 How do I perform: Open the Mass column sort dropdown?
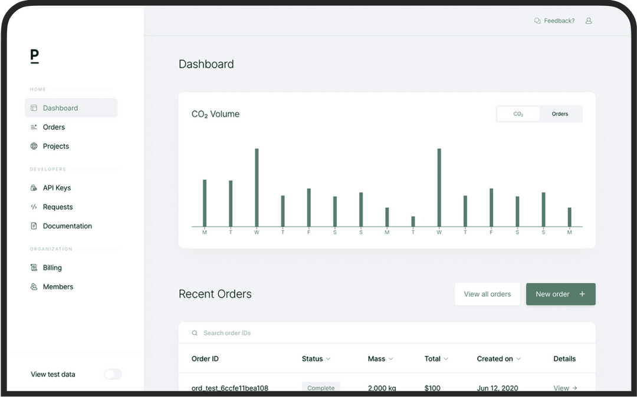pyautogui.click(x=390, y=359)
